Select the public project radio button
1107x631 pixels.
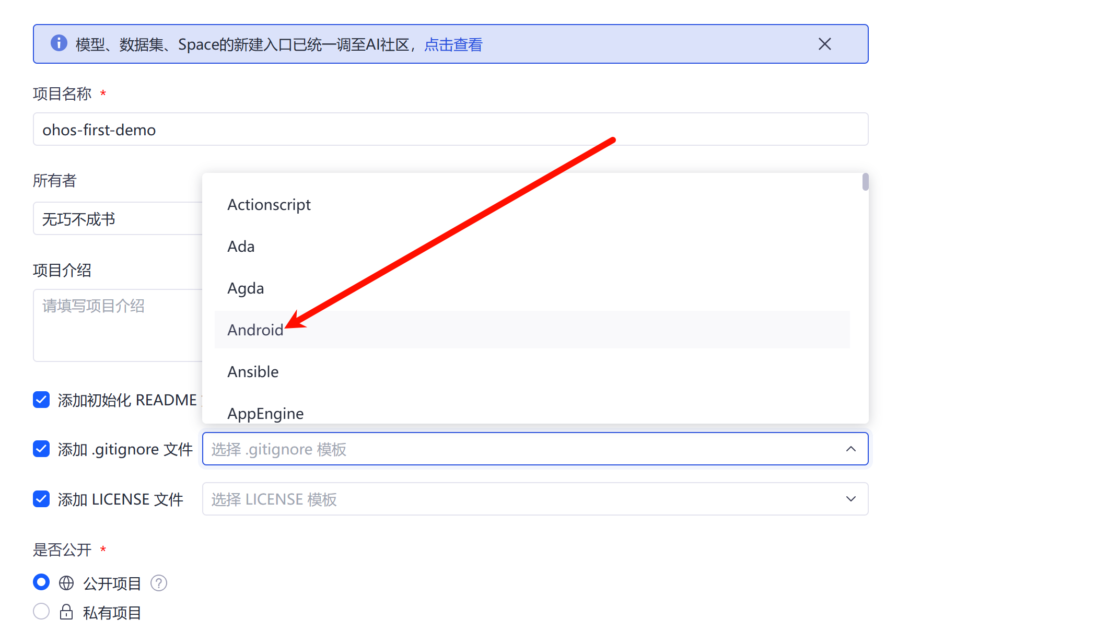tap(41, 582)
